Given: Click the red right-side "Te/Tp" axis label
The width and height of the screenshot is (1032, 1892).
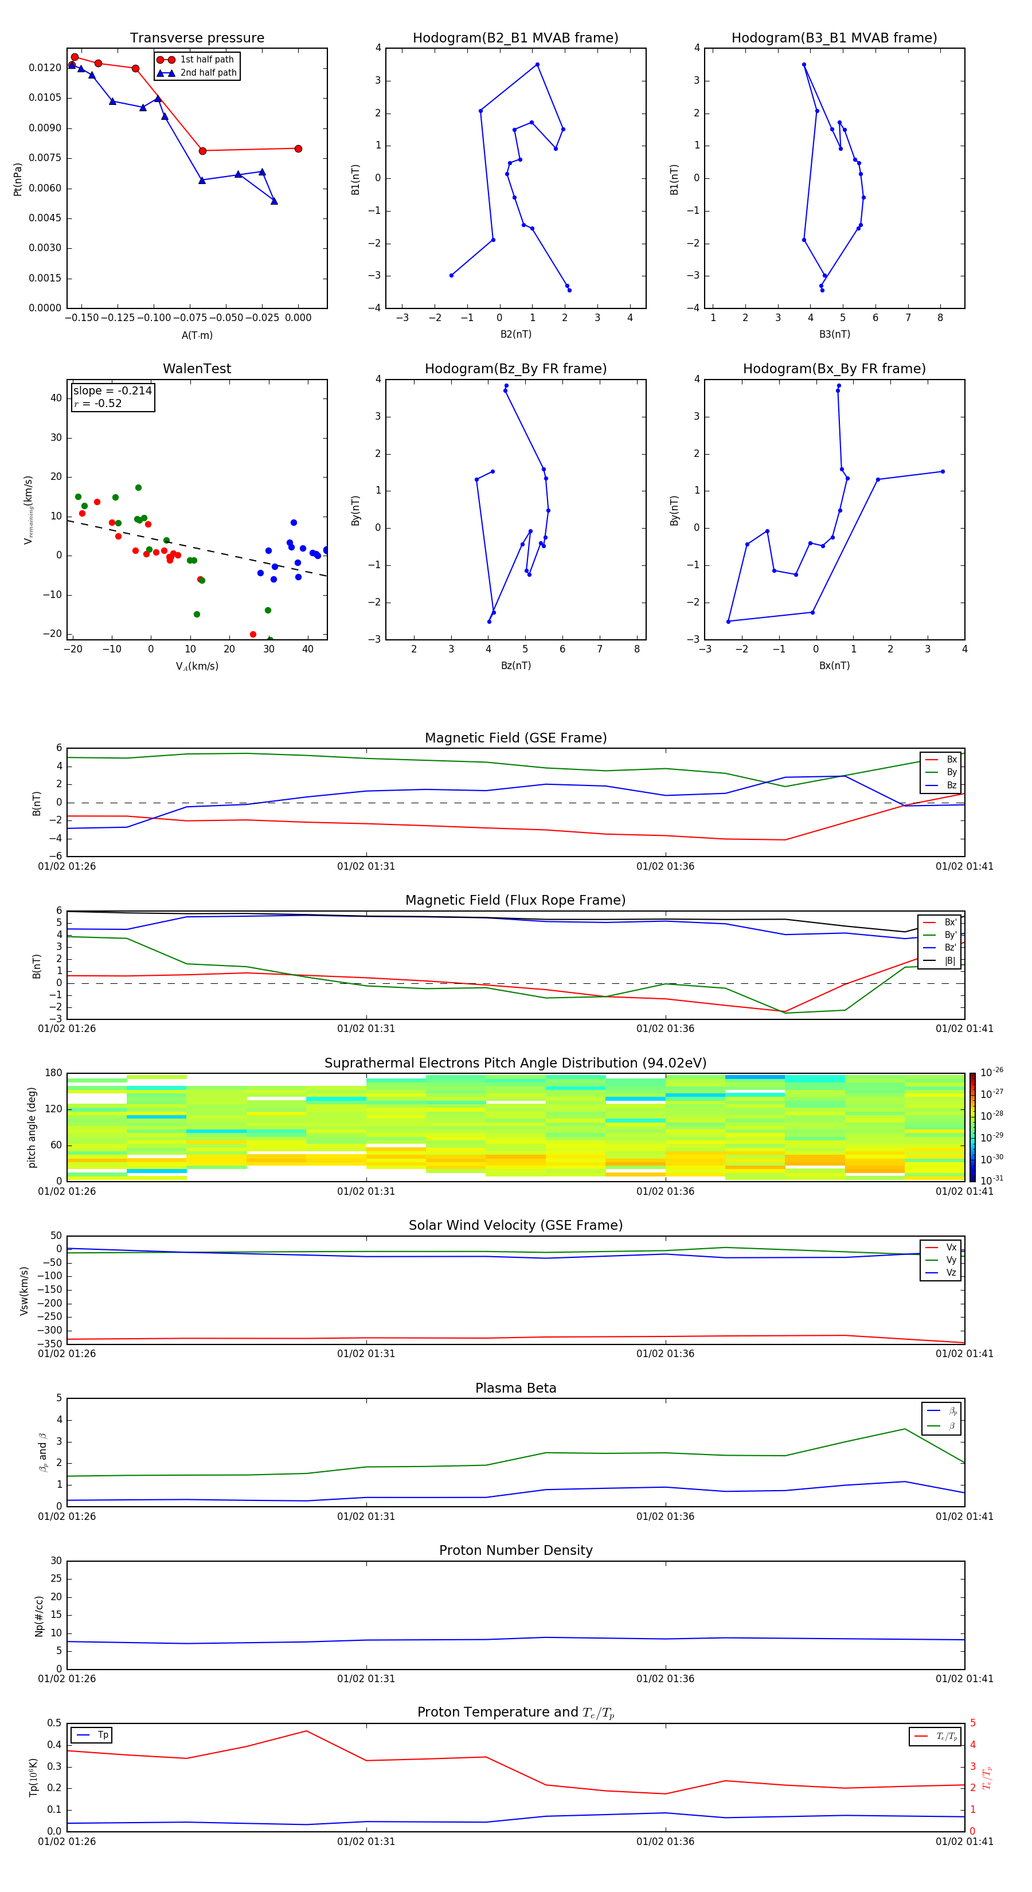Looking at the screenshot, I should 987,1777.
